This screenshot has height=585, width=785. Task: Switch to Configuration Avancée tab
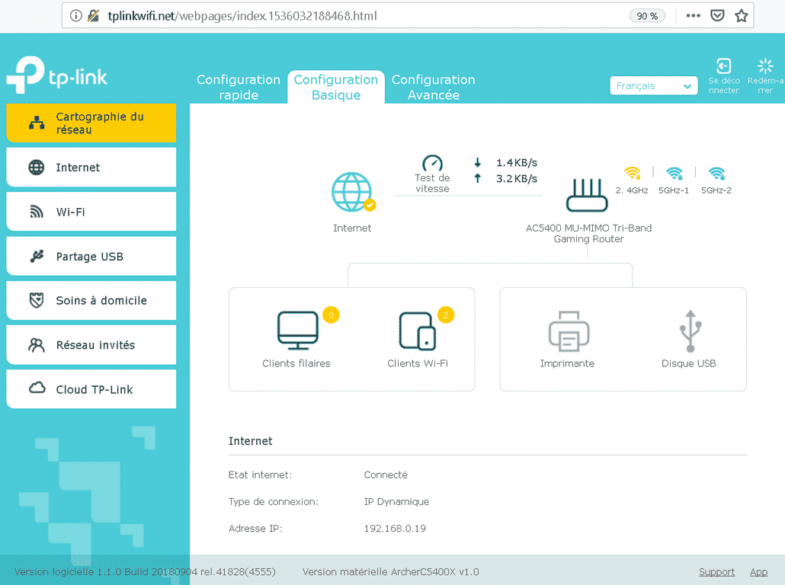(x=434, y=87)
